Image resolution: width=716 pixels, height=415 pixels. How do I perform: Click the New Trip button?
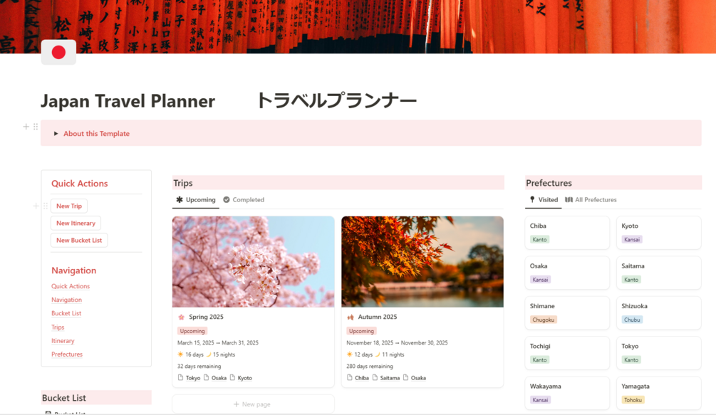[69, 206]
